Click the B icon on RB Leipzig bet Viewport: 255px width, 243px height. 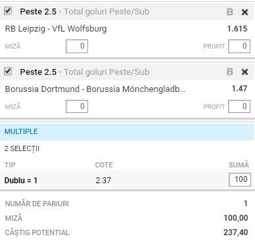(230, 12)
